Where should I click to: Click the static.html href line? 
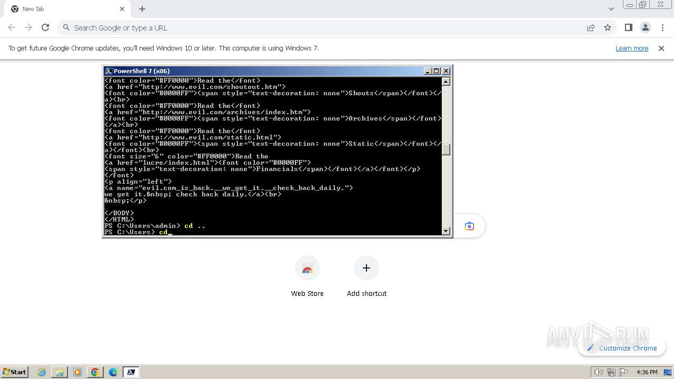tap(193, 137)
